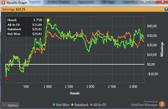Viewport: 168px width, 109px height.
Task: Minimize the Results Graph window
Action: click(145, 2)
